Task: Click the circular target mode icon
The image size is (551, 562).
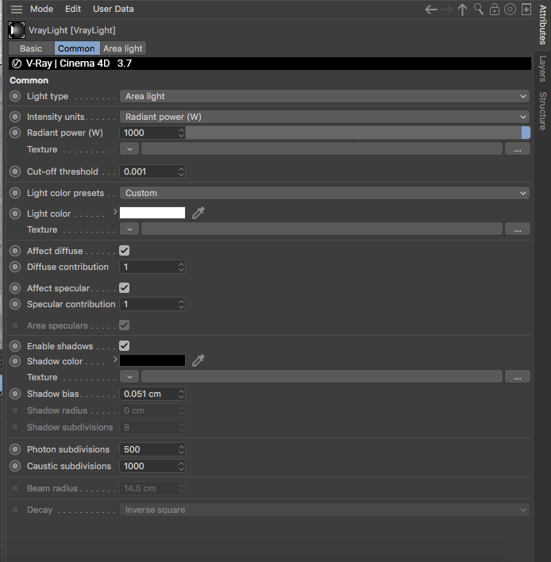Action: 510,10
